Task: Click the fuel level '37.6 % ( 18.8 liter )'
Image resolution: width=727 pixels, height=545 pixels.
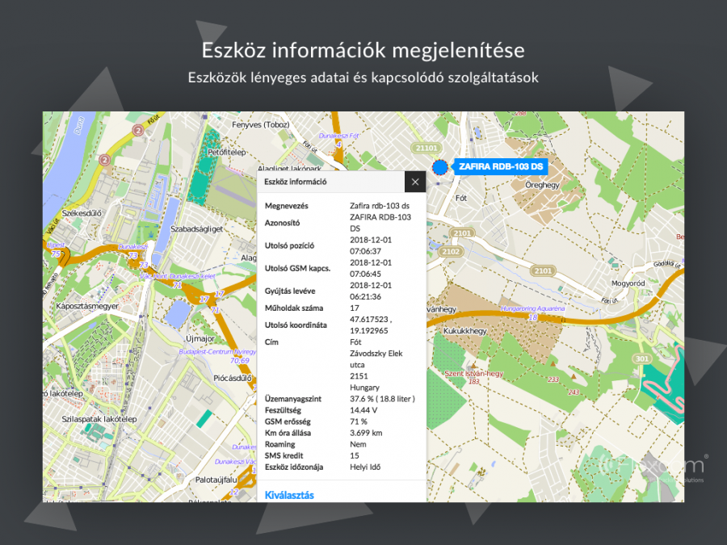Action: [383, 399]
